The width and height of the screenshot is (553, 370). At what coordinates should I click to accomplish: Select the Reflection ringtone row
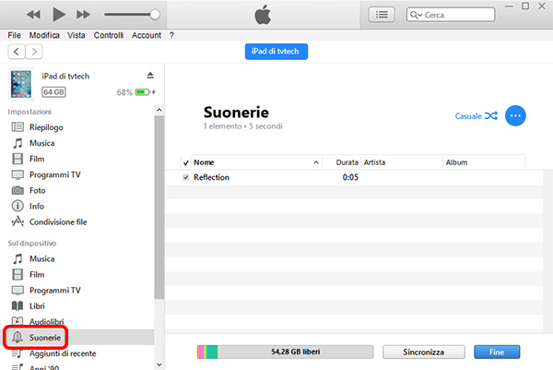coord(354,177)
